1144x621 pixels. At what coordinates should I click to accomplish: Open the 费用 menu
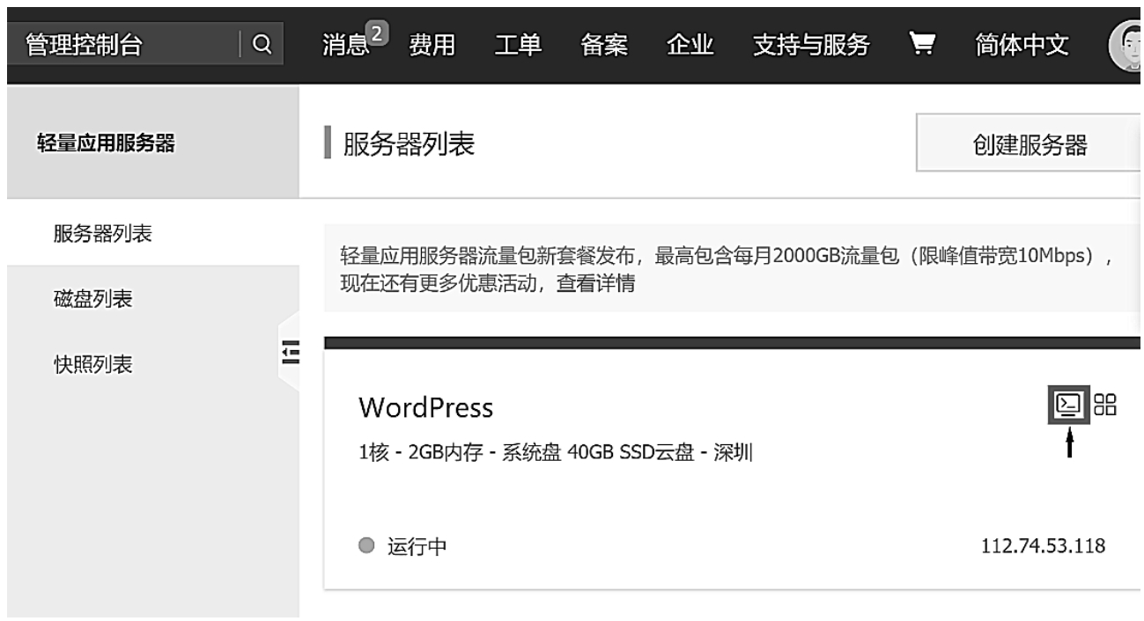[x=432, y=46]
